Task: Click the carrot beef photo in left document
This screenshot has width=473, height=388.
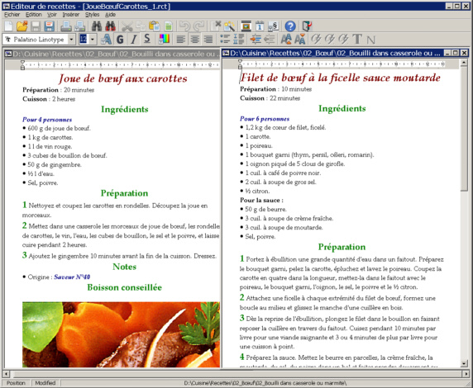Action: [x=121, y=334]
